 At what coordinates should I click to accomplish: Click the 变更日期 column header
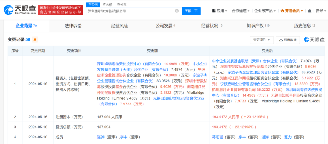[x=38, y=51]
